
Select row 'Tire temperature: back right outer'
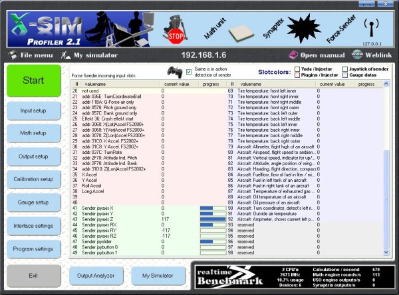pyautogui.click(x=305, y=141)
